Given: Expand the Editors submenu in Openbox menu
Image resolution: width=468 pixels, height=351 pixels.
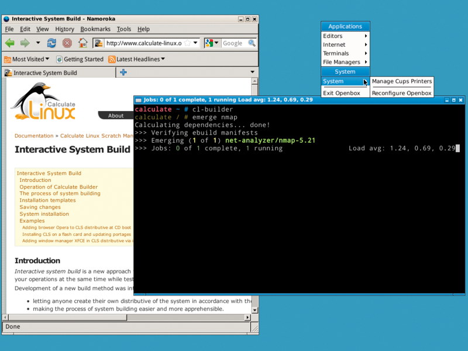Looking at the screenshot, I should (x=345, y=36).
